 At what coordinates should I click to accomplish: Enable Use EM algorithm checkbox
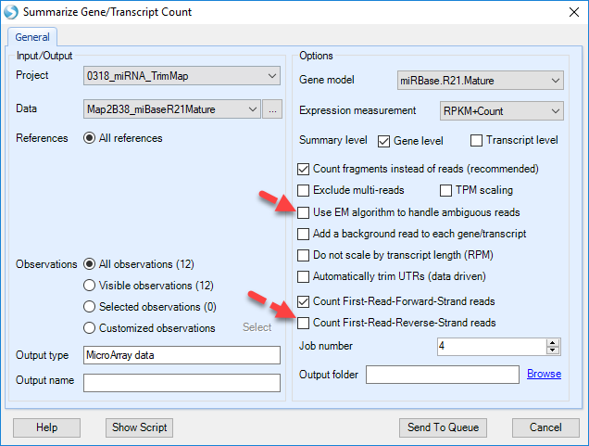pyautogui.click(x=303, y=212)
